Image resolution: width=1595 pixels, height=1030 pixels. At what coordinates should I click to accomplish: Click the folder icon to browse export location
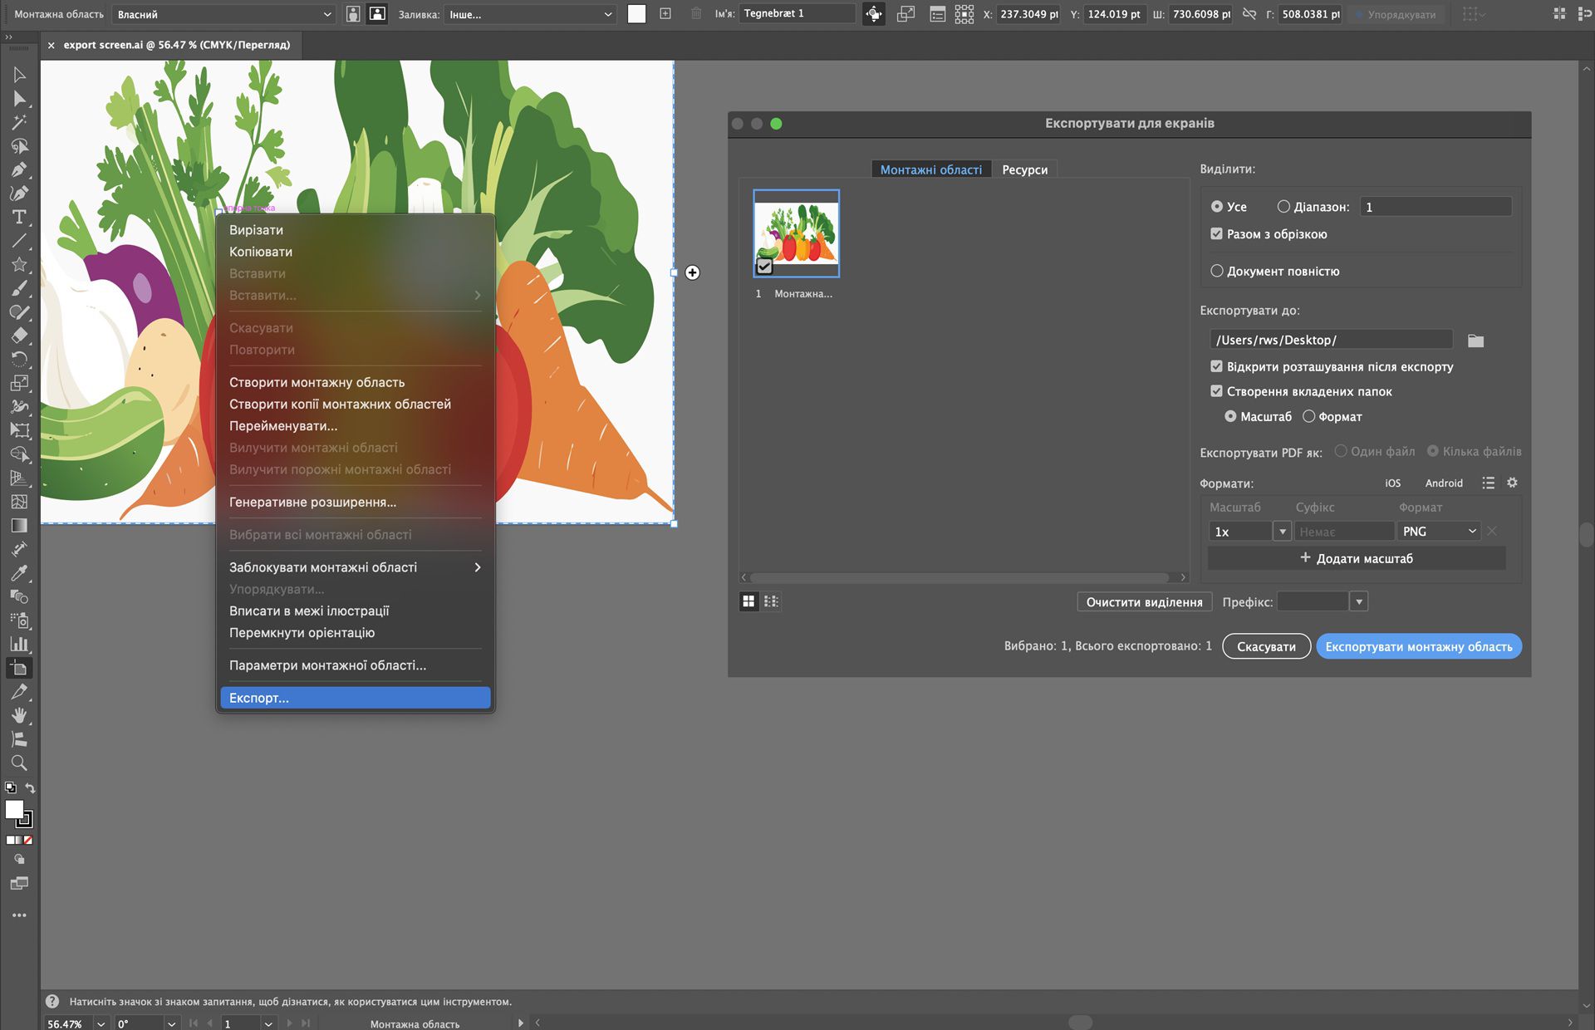pyautogui.click(x=1475, y=341)
